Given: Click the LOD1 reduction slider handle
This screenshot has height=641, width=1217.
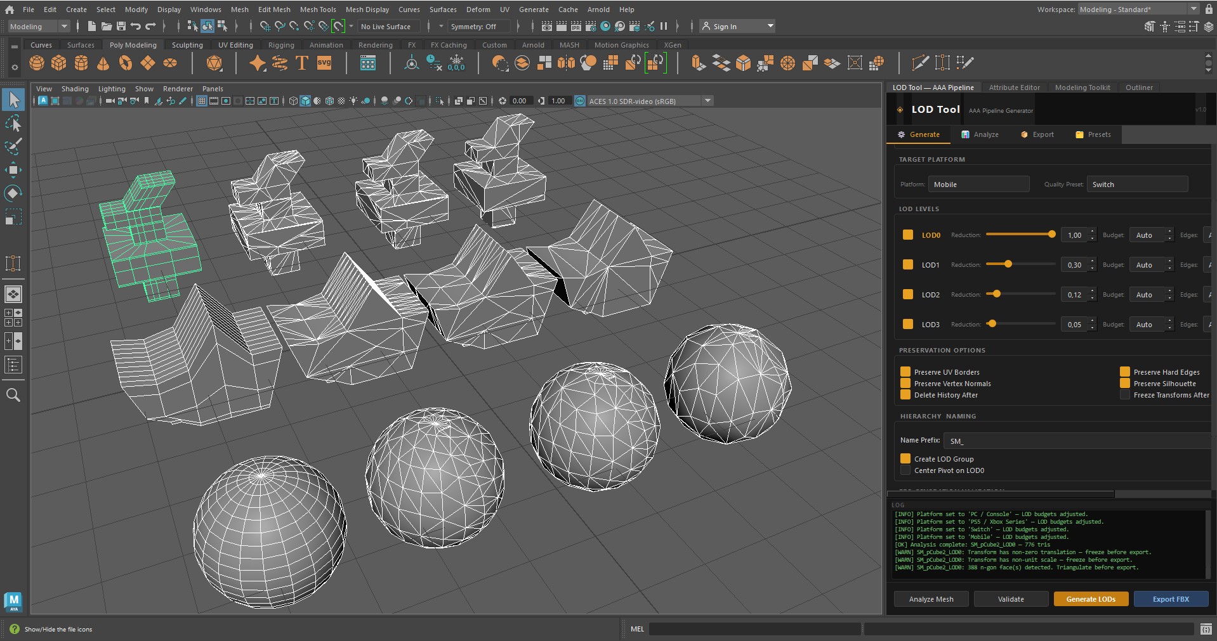Looking at the screenshot, I should click(1008, 264).
